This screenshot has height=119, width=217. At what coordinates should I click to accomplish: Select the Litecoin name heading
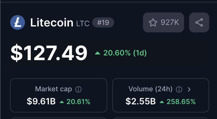coord(52,22)
